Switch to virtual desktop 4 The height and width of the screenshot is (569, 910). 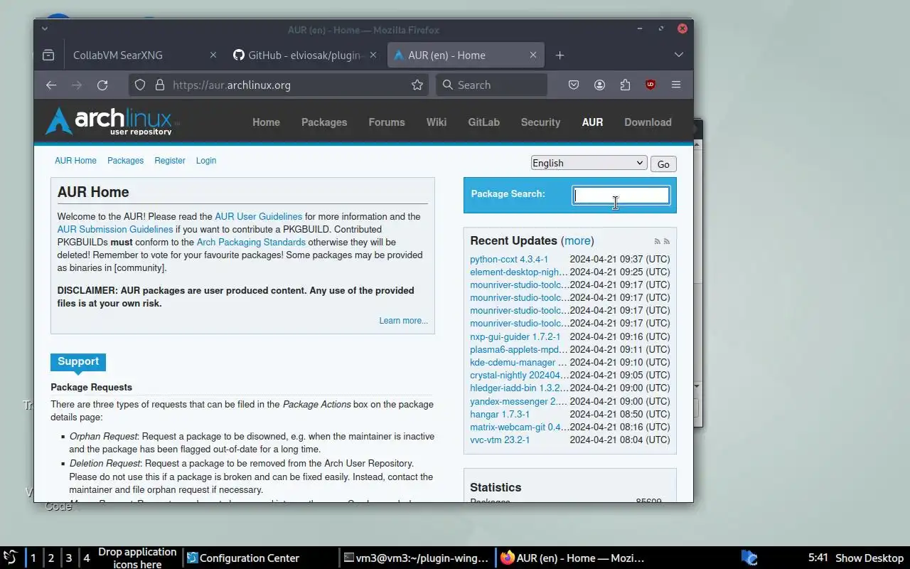(87, 558)
